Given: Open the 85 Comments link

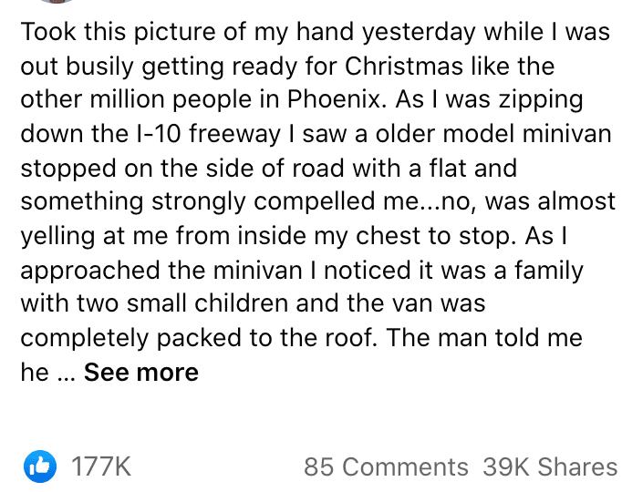Looking at the screenshot, I should 386,466.
